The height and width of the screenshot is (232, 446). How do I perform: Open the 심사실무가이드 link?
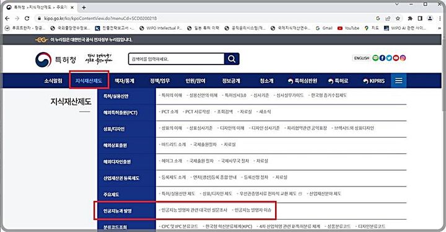pyautogui.click(x=289, y=95)
